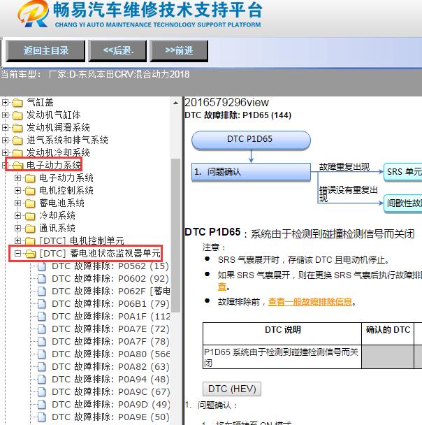Click the P0562 (15) document icon
422x425 pixels.
pos(41,266)
